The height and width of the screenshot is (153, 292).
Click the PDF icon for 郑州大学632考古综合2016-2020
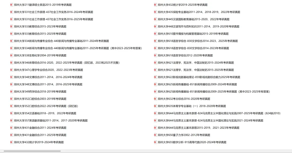click(155, 99)
